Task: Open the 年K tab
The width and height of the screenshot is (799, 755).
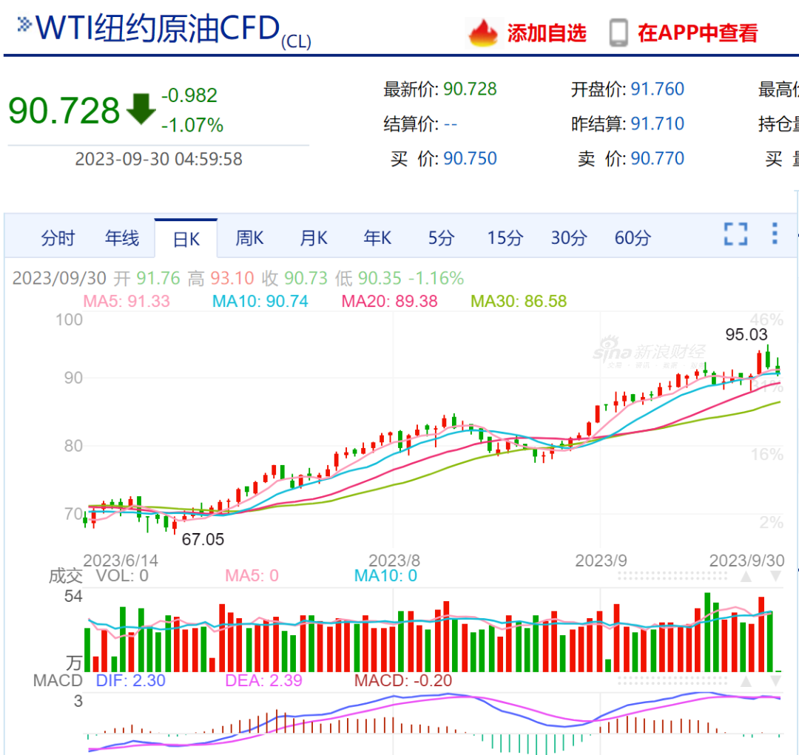Action: pos(377,238)
